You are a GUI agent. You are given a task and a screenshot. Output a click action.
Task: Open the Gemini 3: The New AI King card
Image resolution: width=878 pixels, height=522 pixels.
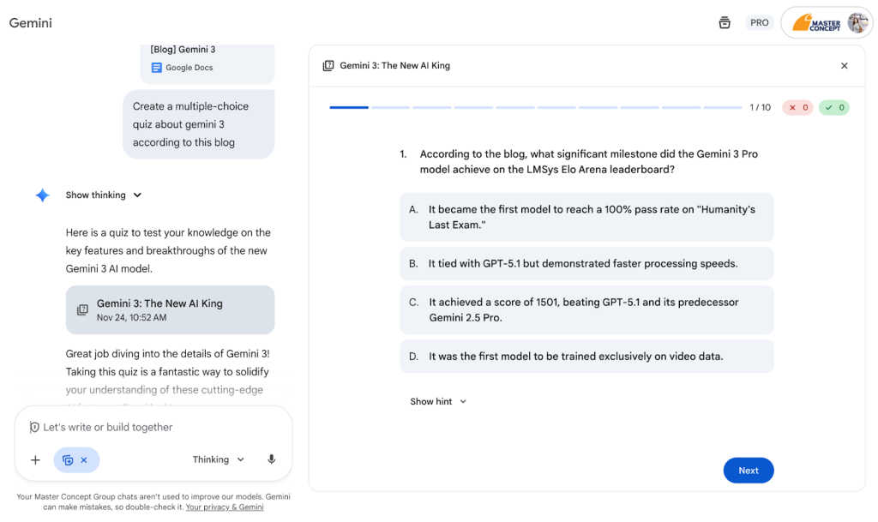coord(171,310)
